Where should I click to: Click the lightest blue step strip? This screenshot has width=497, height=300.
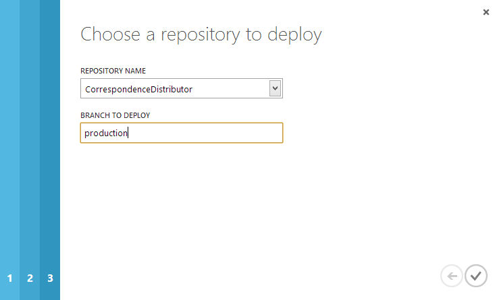pyautogui.click(x=9, y=135)
